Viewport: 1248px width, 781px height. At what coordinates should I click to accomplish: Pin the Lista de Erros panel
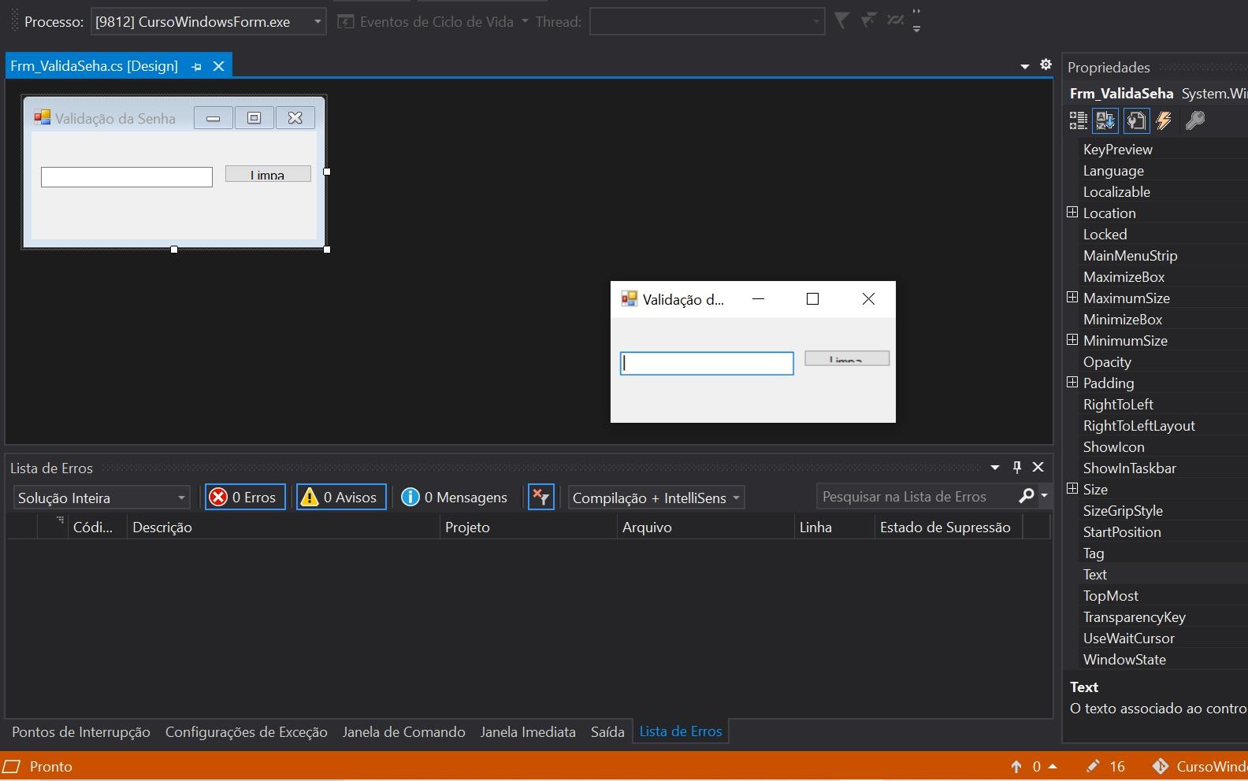1017,467
